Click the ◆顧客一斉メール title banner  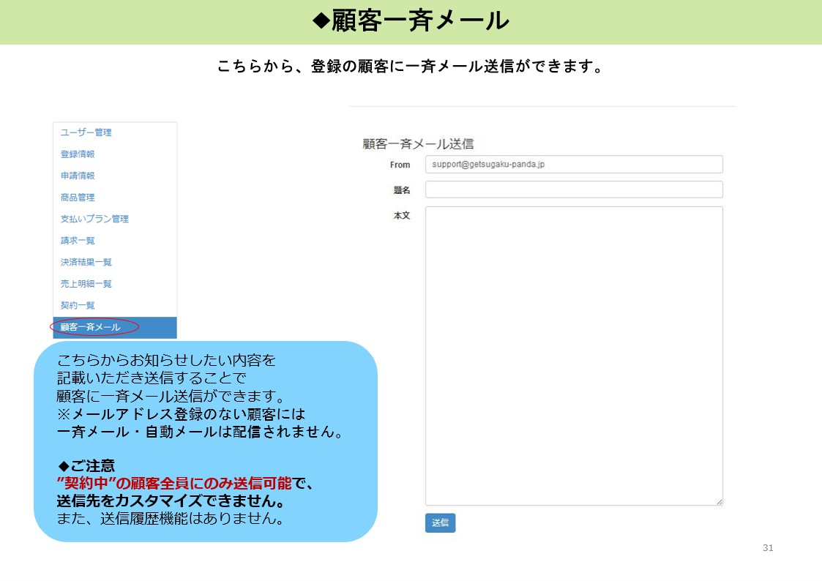pyautogui.click(x=411, y=21)
